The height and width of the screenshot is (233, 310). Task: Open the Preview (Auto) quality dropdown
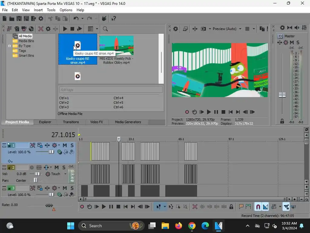[240, 29]
